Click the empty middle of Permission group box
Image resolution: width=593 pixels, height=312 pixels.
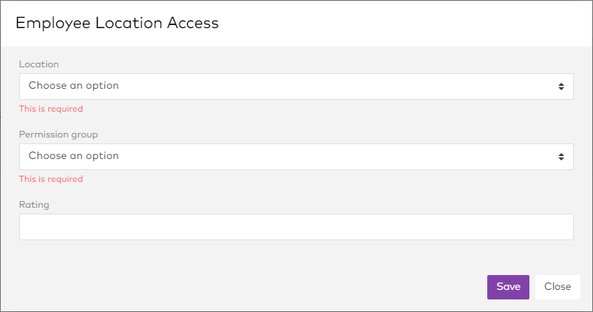coord(333,157)
